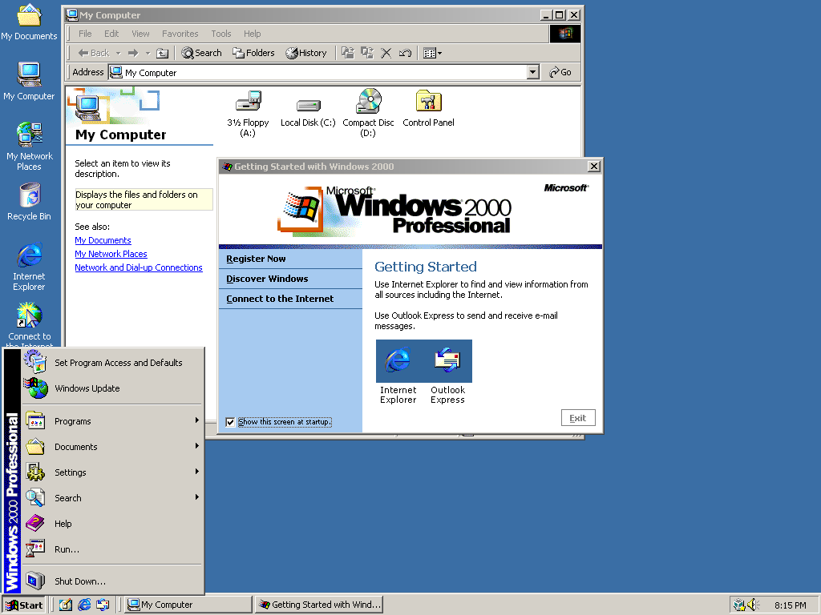Click the Forward arrow toolbar button
Screen dimensions: 821x615
(133, 53)
